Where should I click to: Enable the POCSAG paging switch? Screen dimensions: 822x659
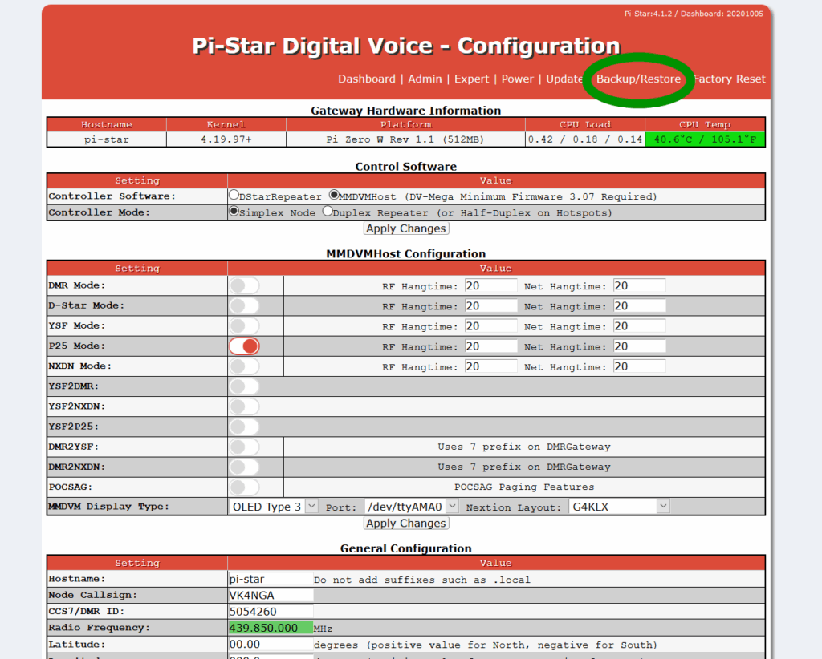tap(244, 487)
